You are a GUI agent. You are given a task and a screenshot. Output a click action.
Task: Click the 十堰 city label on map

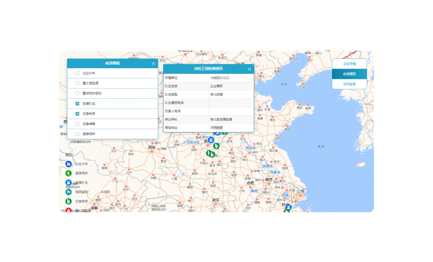(174, 179)
